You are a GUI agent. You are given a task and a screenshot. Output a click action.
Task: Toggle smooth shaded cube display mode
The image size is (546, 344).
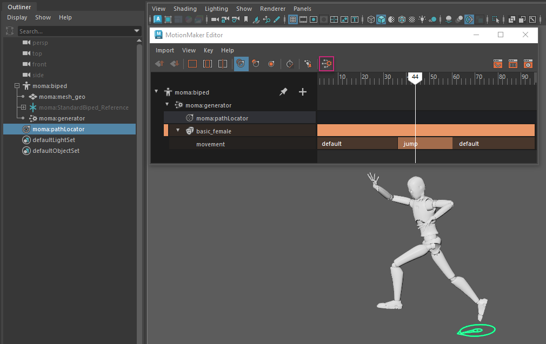point(381,19)
